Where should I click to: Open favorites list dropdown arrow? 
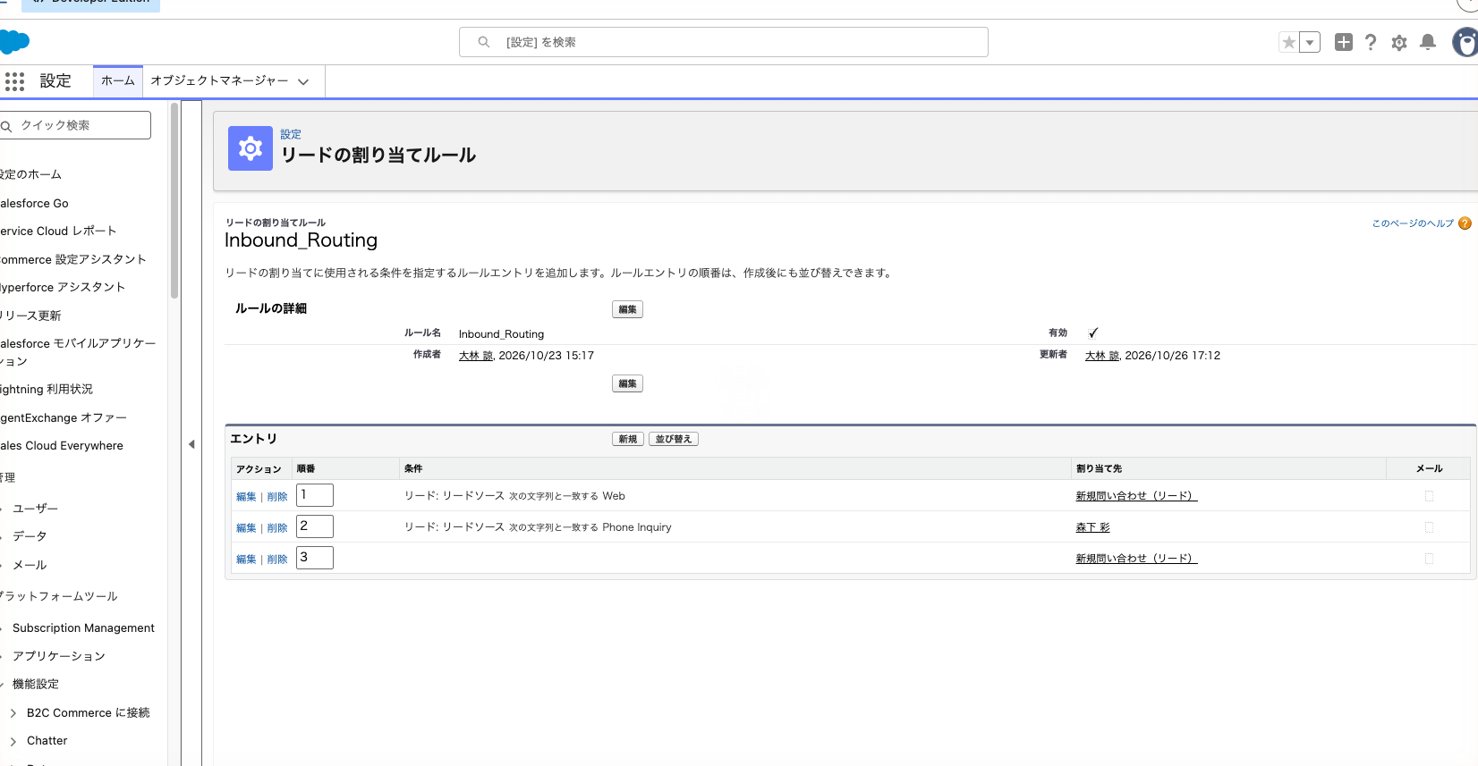click(x=1309, y=42)
